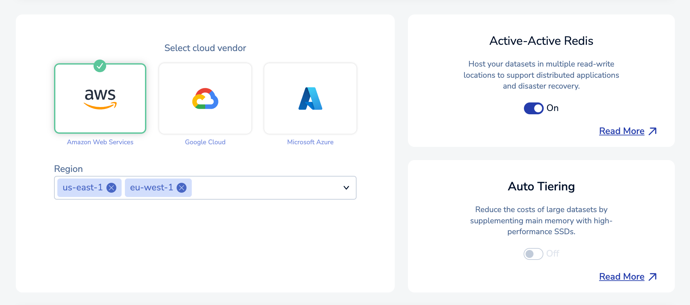Click the eu-west-1 chip text
Image resolution: width=690 pixels, height=305 pixels.
152,188
